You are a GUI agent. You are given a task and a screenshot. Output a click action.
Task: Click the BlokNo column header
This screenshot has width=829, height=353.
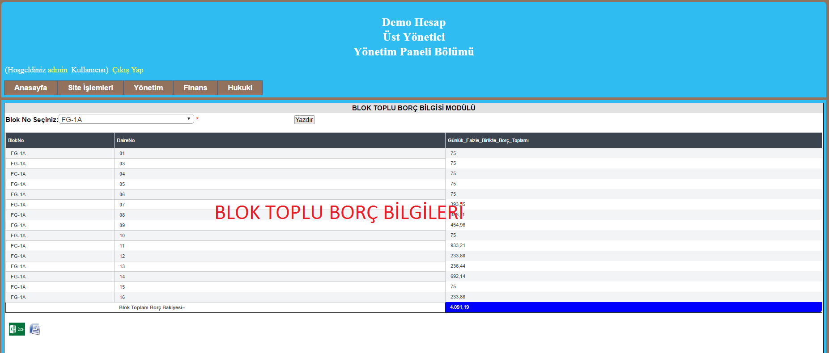(x=16, y=140)
